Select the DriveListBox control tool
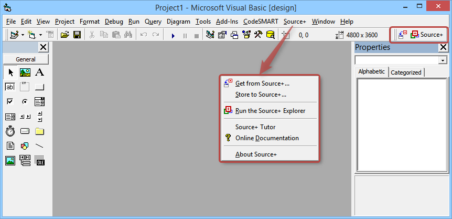The height and width of the screenshot is (219, 452). (25, 131)
